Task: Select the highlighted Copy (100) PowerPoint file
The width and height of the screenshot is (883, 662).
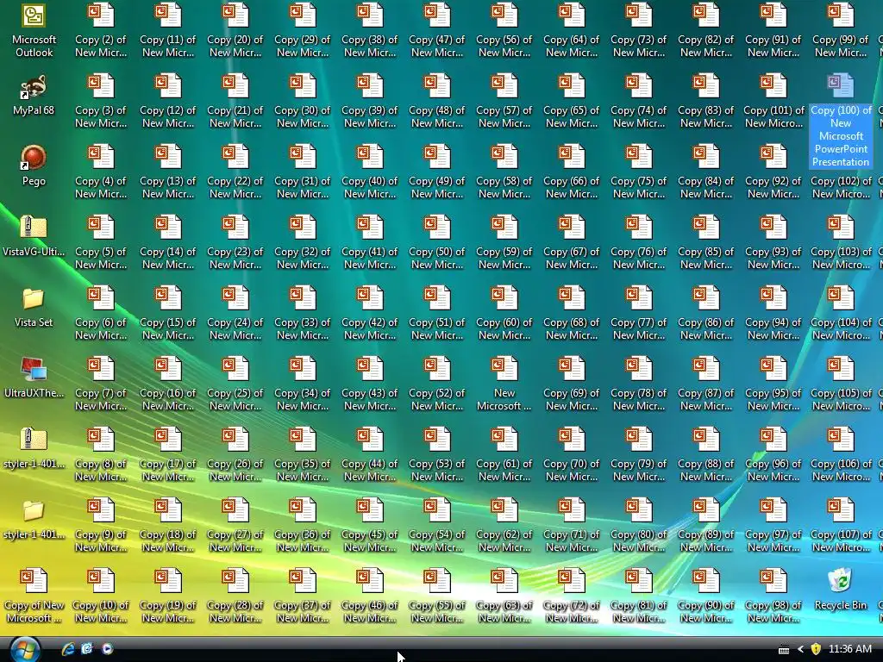Action: [x=841, y=121]
